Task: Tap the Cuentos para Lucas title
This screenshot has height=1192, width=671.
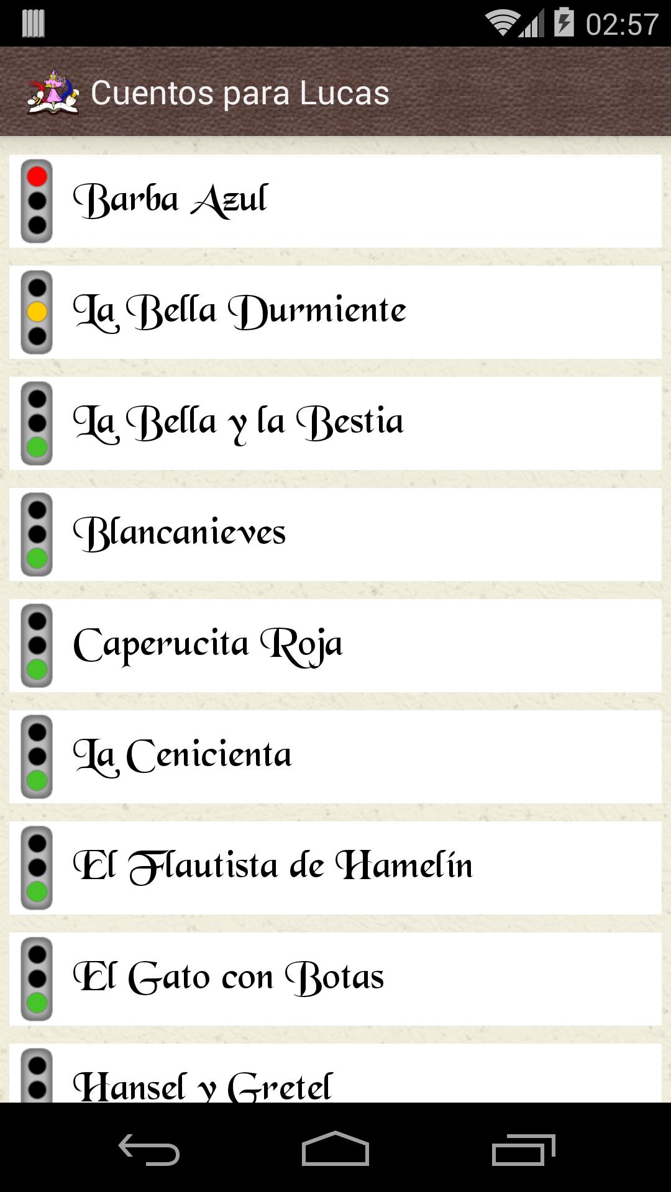Action: (240, 93)
